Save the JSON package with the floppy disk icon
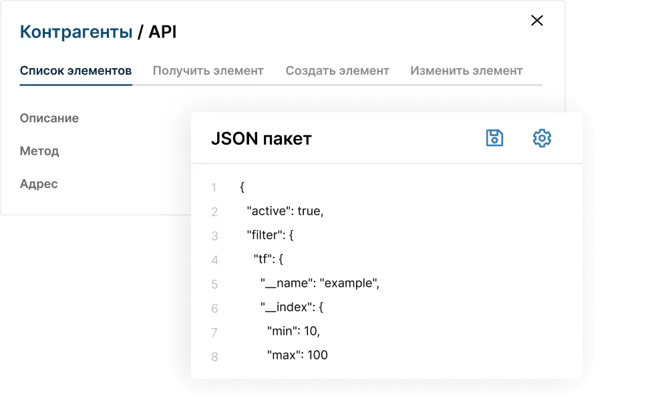Viewport: 668px width, 415px height. 494,138
